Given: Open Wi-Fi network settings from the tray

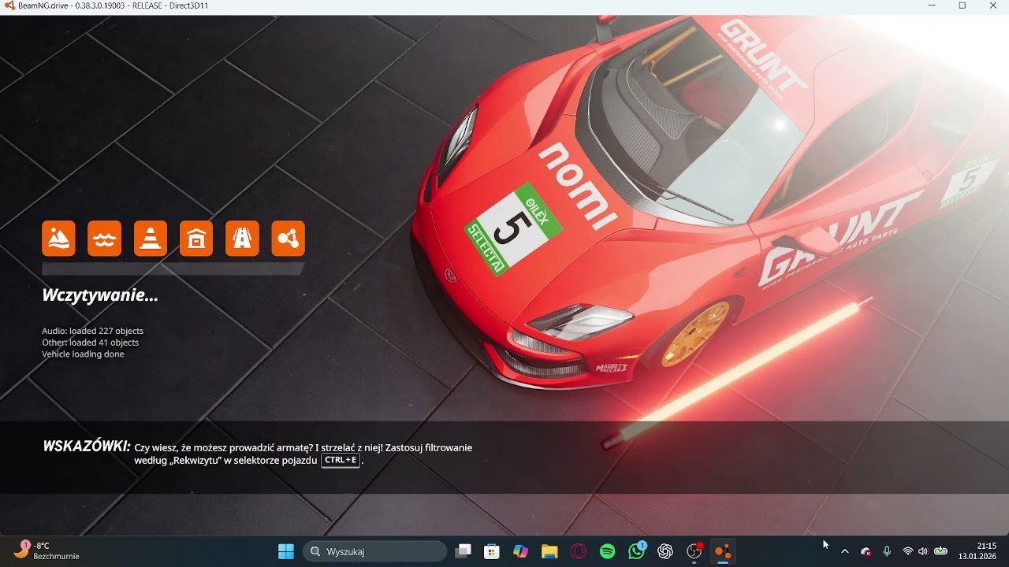Looking at the screenshot, I should tap(907, 551).
